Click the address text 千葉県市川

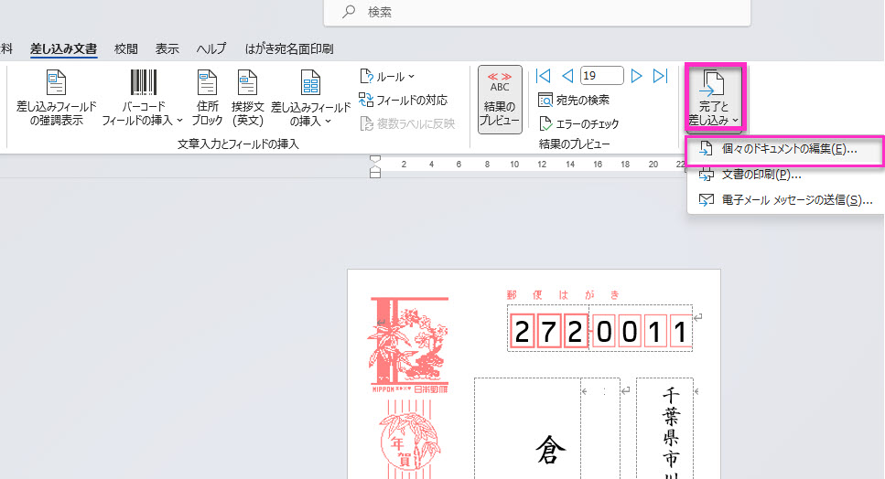click(x=671, y=432)
